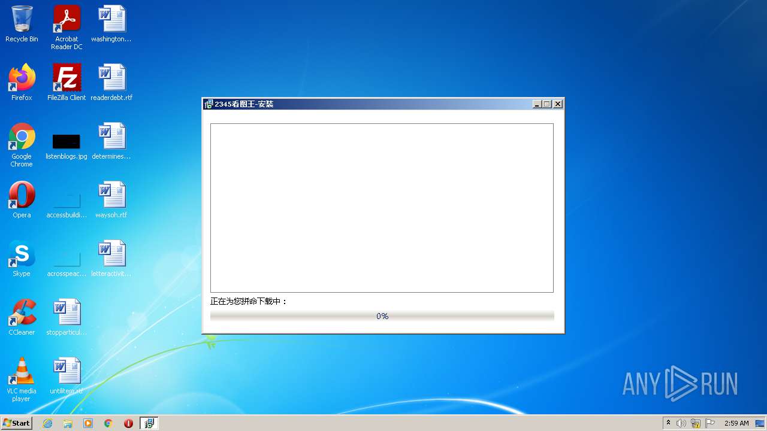Open the volume speaker tray icon

pyautogui.click(x=681, y=423)
